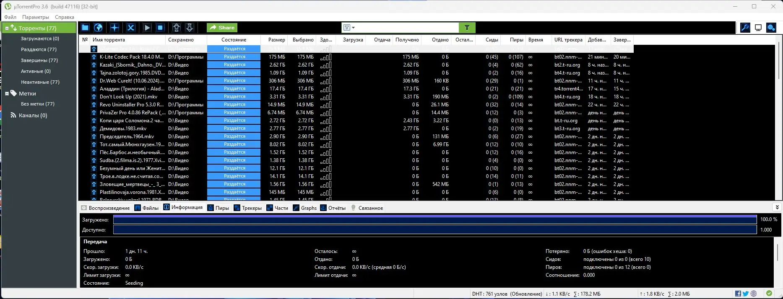Click the magnifier icon in top-right toolbar
The height and width of the screenshot is (299, 783).
coord(745,28)
